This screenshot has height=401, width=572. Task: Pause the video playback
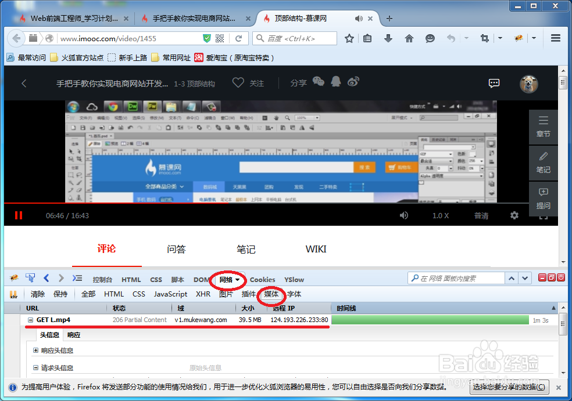tap(19, 215)
